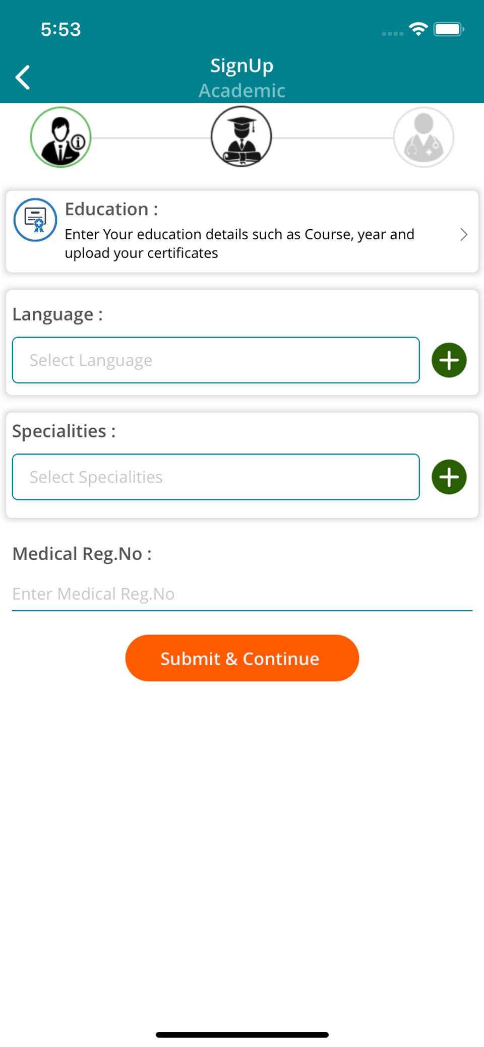Select the academic graduate step icon

pos(241,137)
